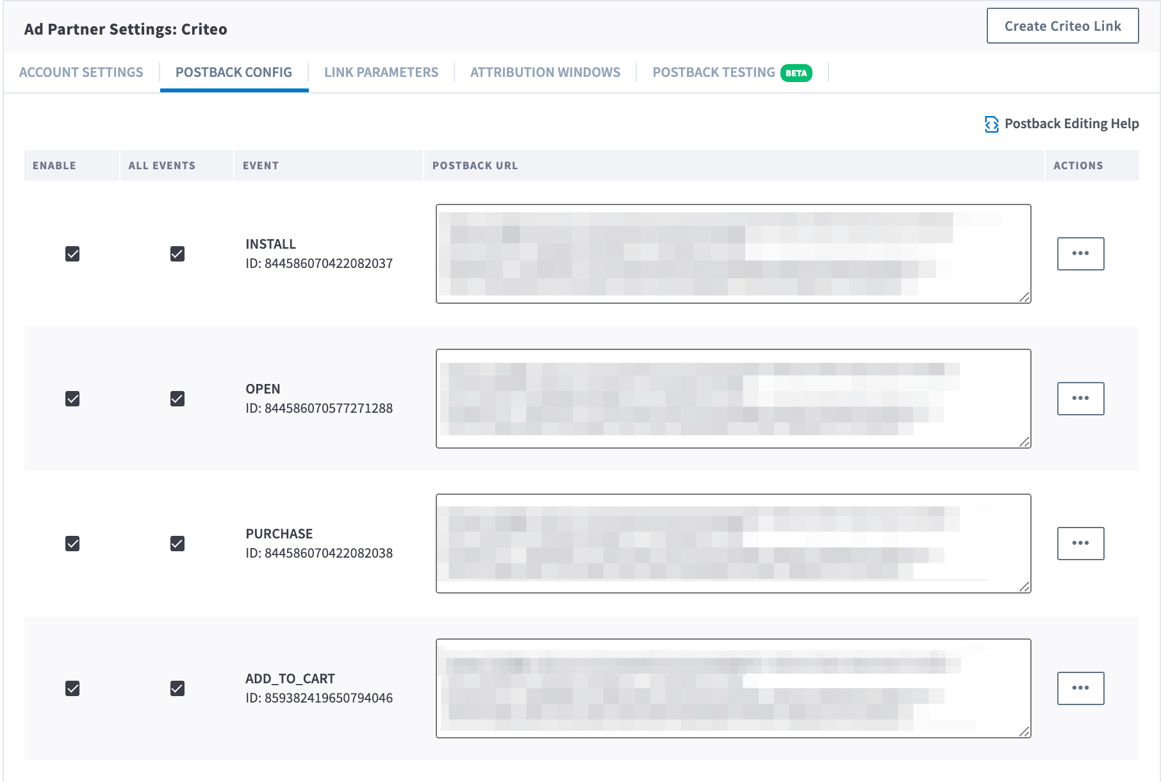The height and width of the screenshot is (782, 1161).
Task: Click the resize handle of INSTALL URL box
Action: [1025, 297]
